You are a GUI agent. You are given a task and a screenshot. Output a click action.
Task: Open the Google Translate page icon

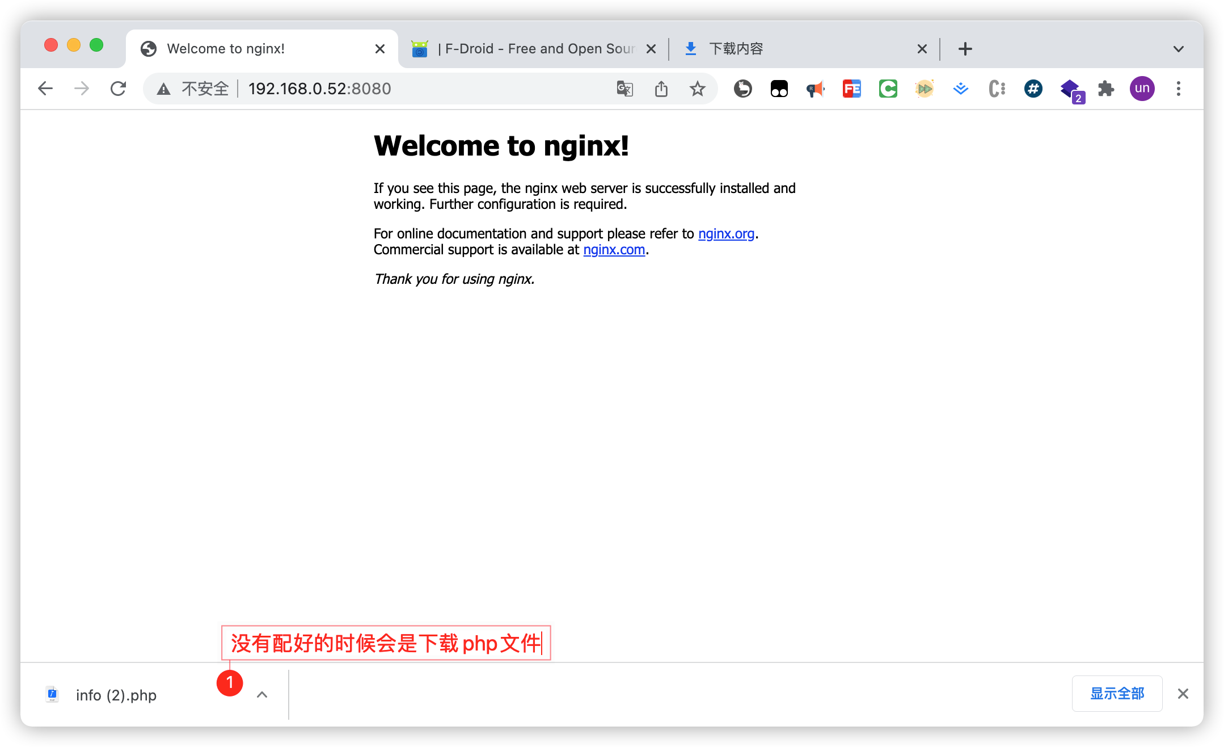[x=624, y=89]
